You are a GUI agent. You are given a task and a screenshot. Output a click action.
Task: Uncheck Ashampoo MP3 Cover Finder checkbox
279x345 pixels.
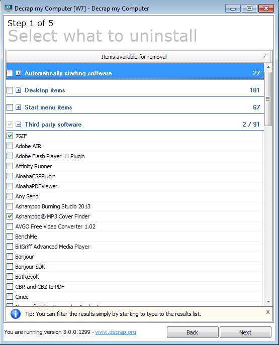[10, 216]
